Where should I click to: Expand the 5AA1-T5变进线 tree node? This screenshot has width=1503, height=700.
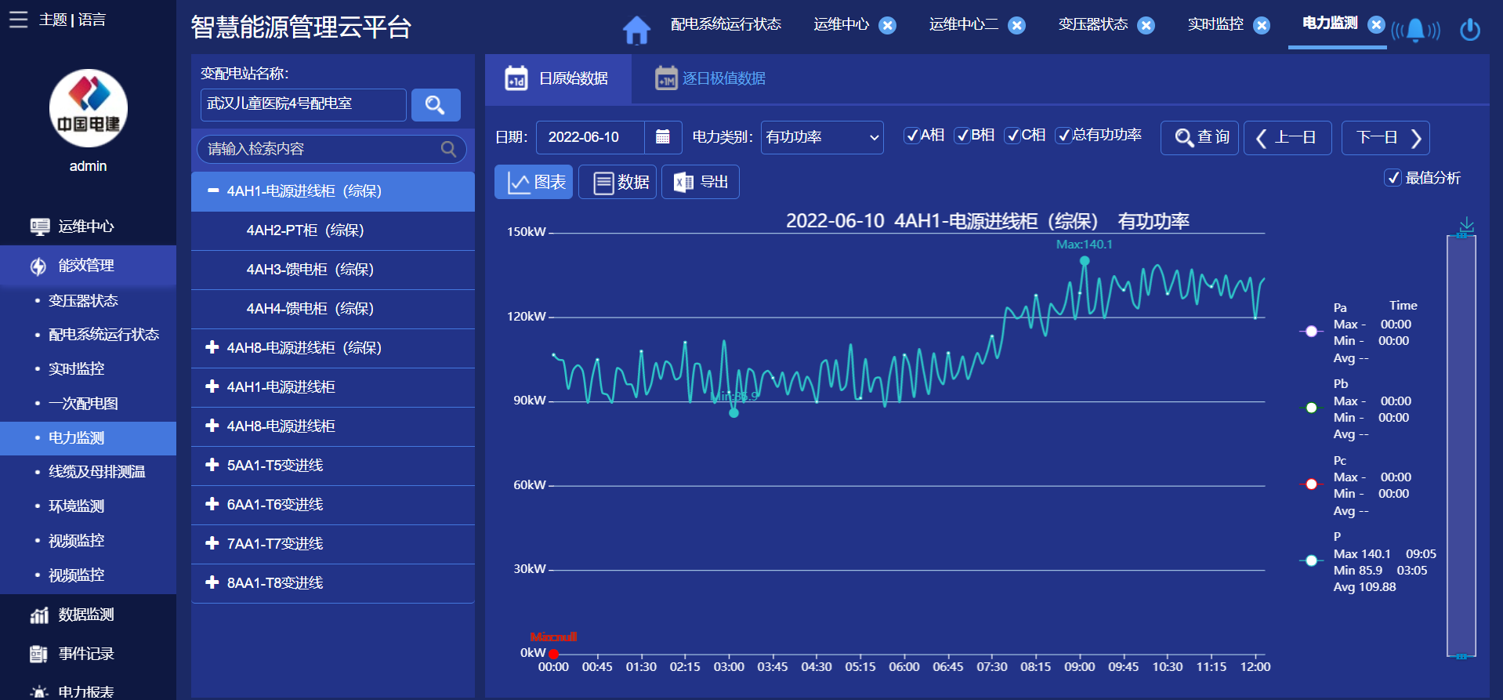point(212,465)
